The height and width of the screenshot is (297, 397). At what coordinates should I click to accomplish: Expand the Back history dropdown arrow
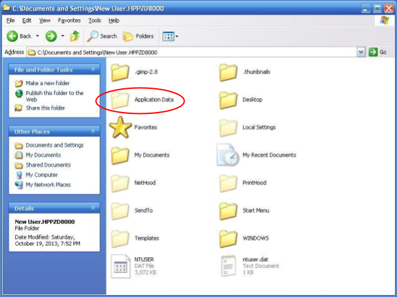pos(38,36)
